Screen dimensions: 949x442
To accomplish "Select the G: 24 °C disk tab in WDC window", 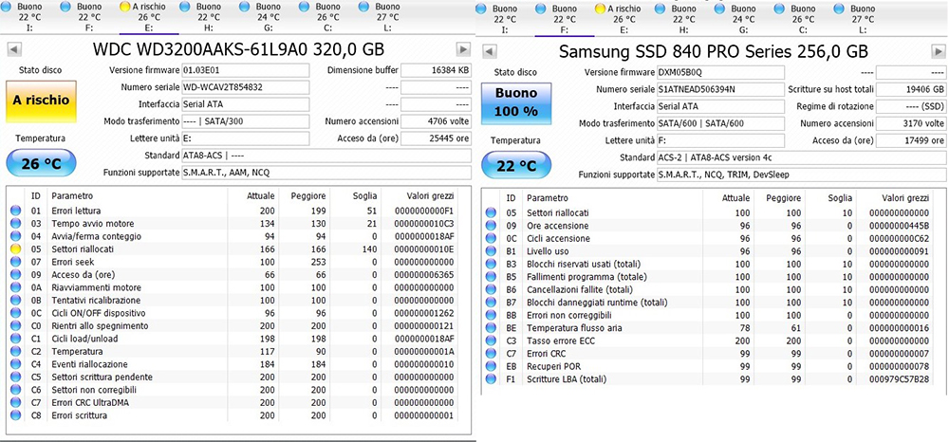I will tap(269, 17).
